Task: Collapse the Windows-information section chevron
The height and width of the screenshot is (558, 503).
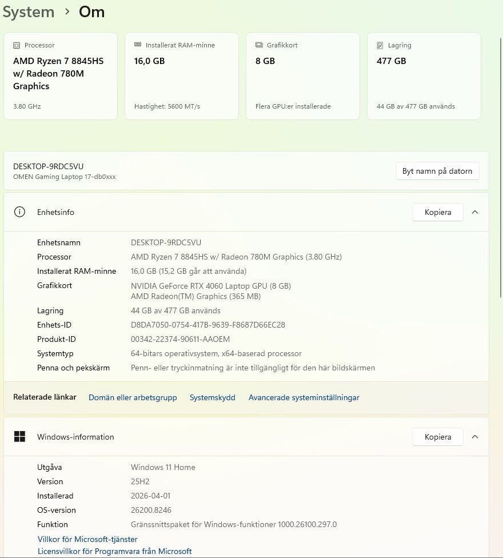Action: tap(475, 437)
